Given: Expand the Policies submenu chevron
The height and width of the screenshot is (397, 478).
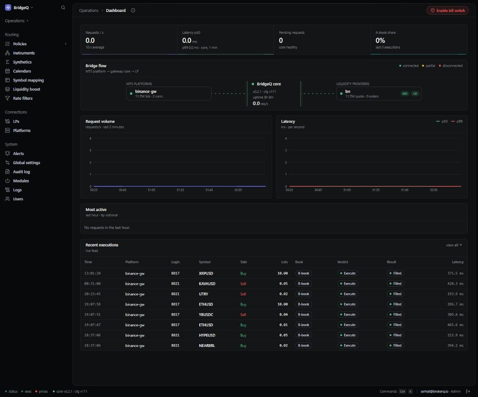Looking at the screenshot, I should click(66, 44).
